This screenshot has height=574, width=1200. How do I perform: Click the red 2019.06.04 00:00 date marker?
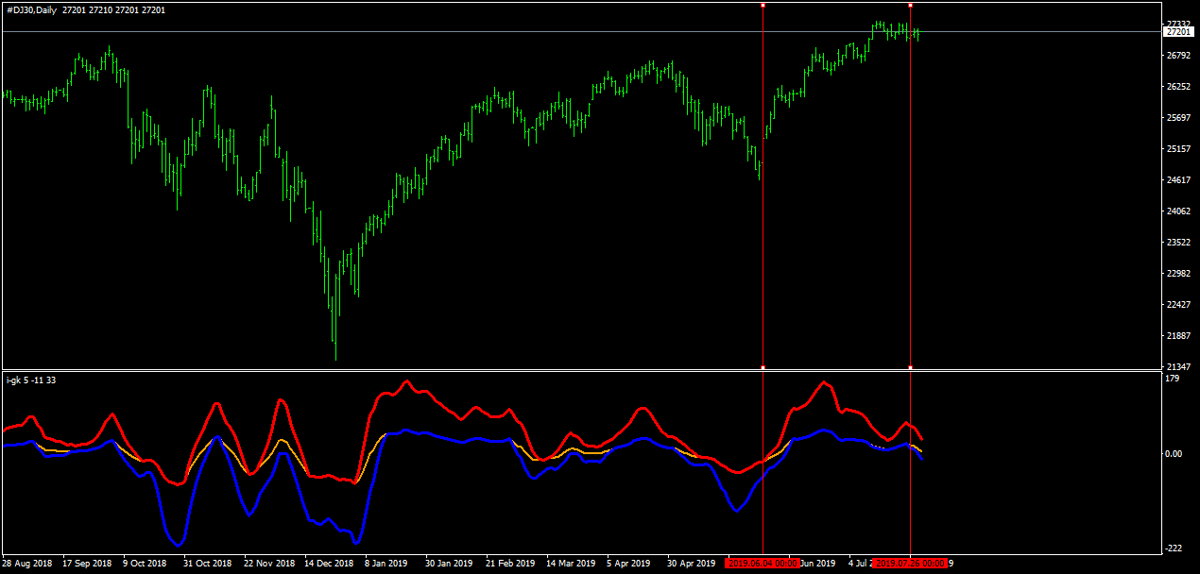pyautogui.click(x=763, y=564)
